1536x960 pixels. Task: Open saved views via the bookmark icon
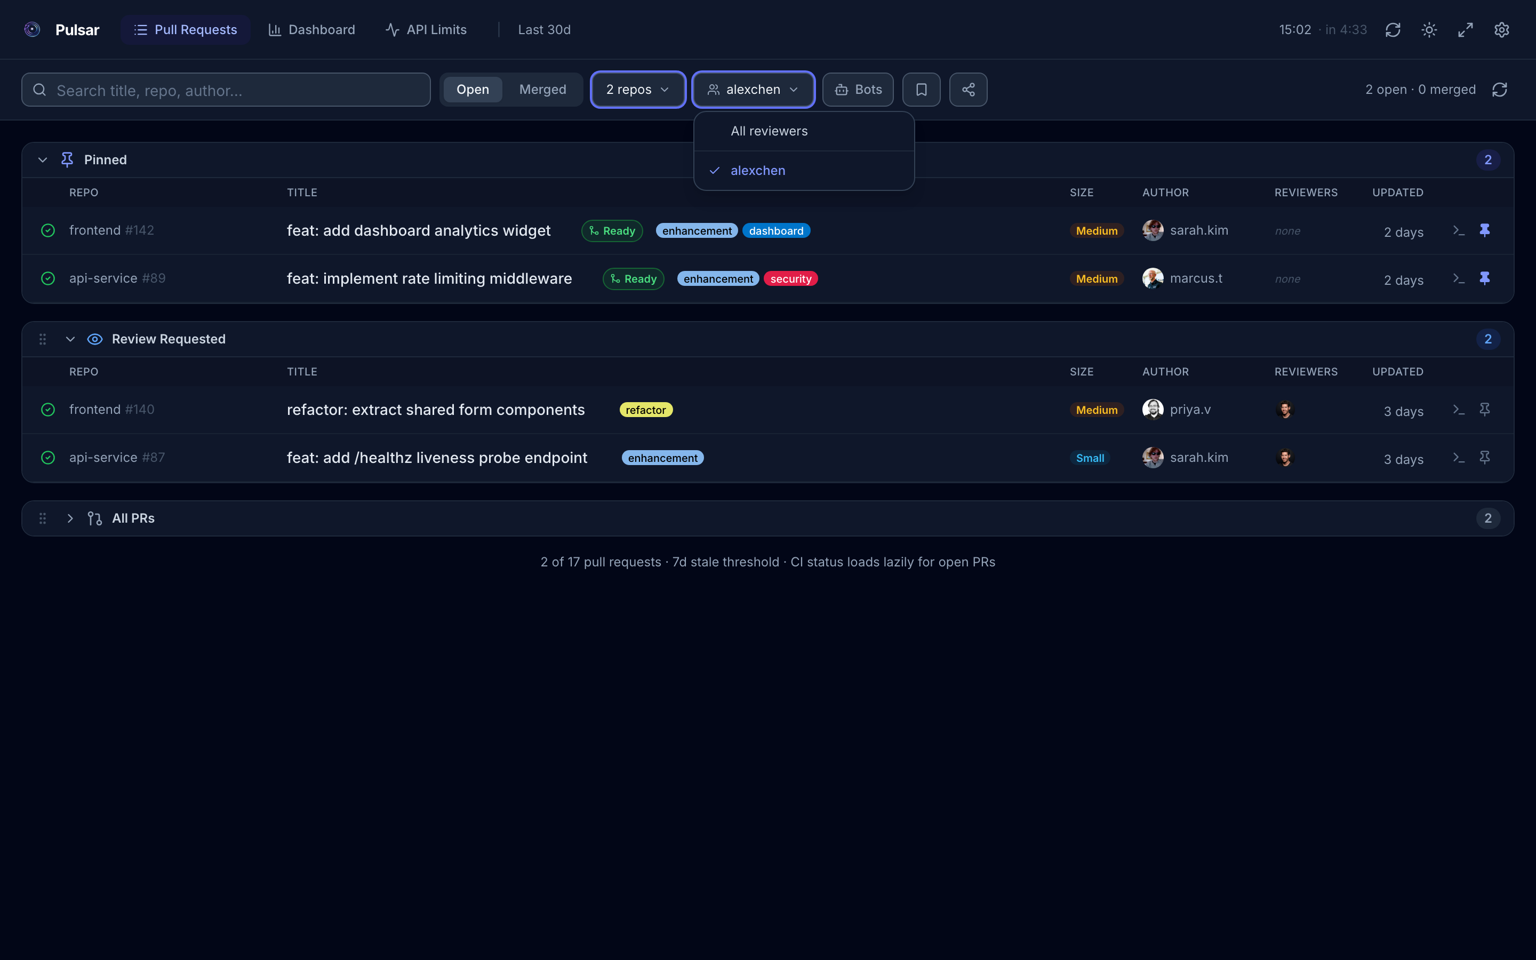point(921,90)
